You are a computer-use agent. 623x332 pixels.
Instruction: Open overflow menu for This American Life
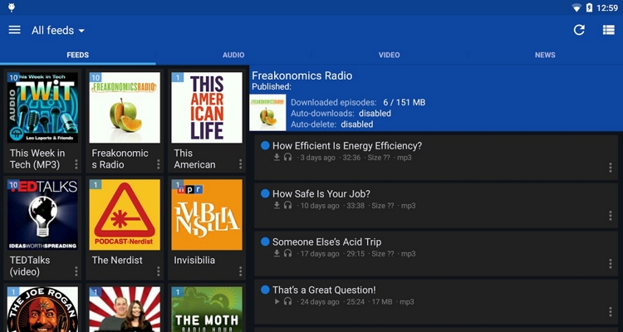tap(240, 164)
